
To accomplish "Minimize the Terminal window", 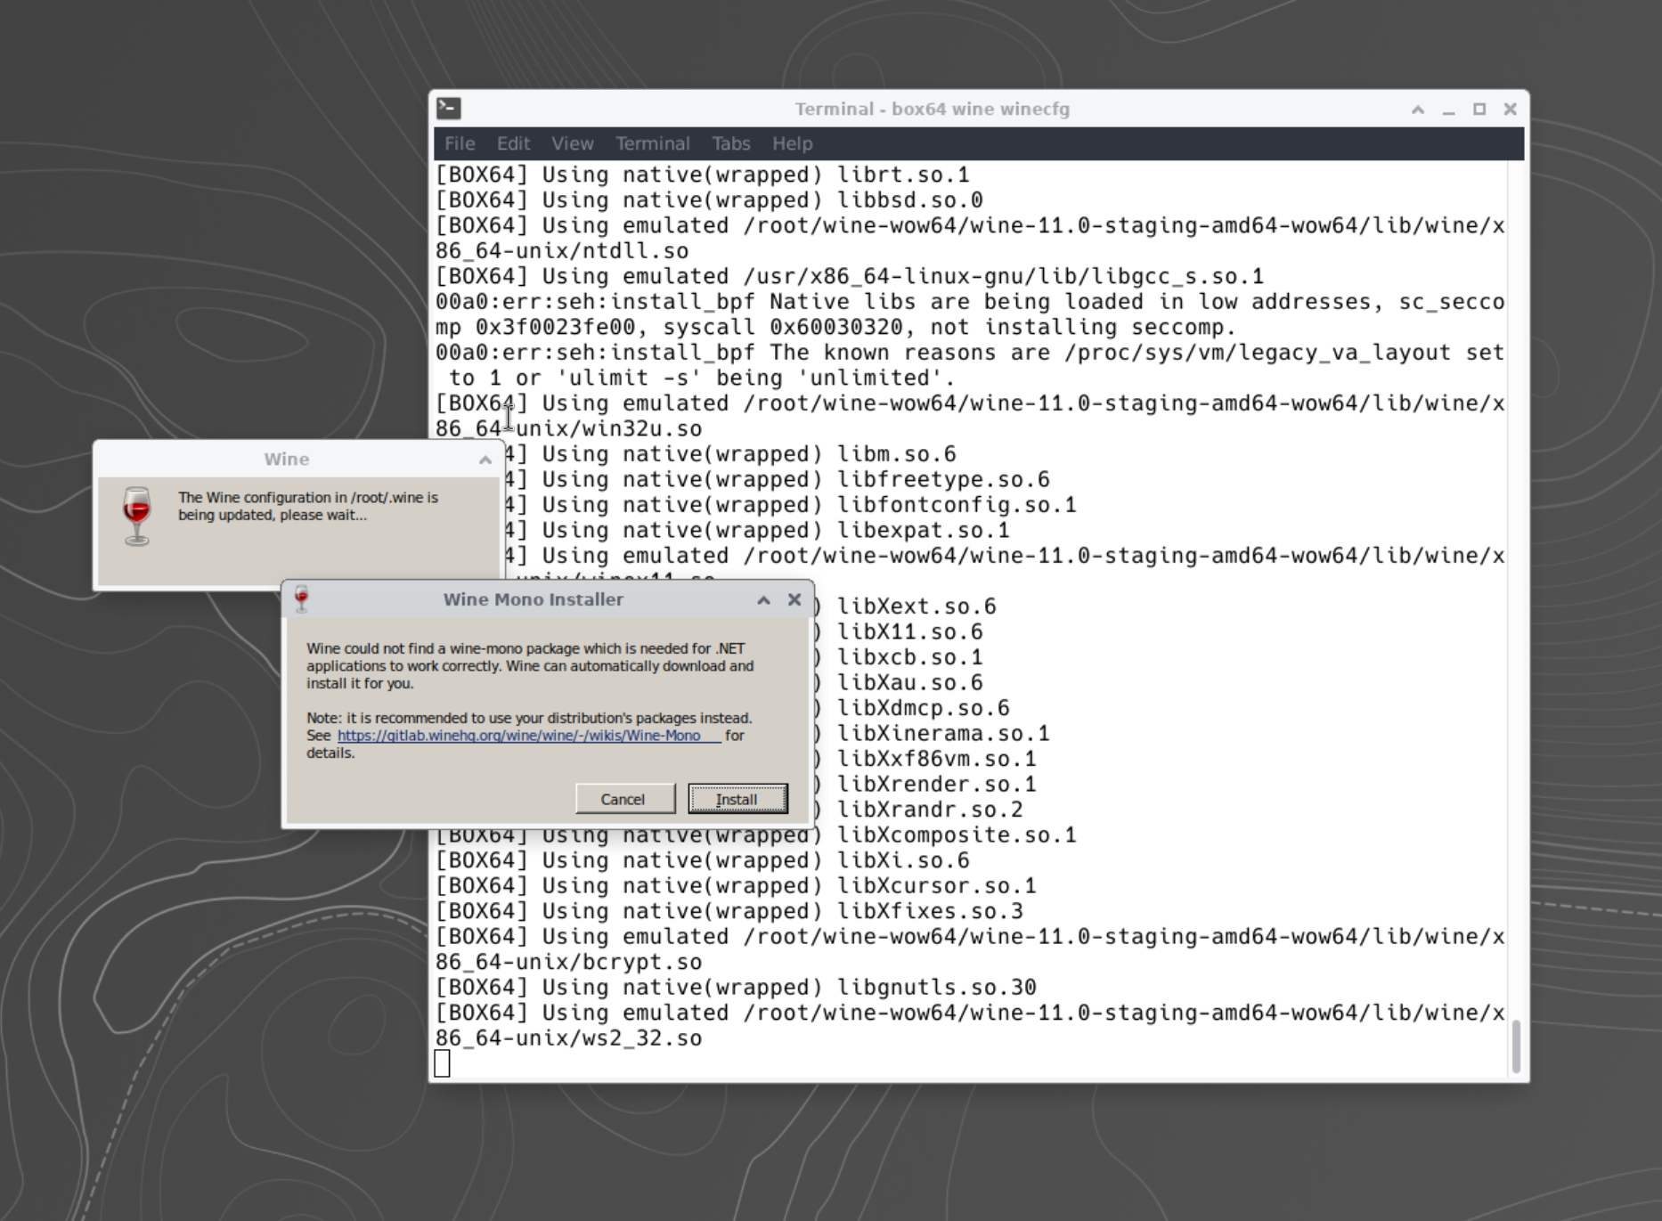I will [x=1449, y=110].
